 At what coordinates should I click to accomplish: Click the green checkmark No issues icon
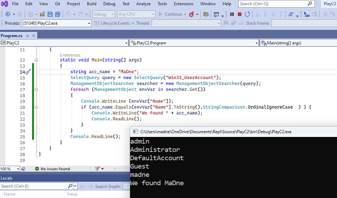[x=37, y=169]
